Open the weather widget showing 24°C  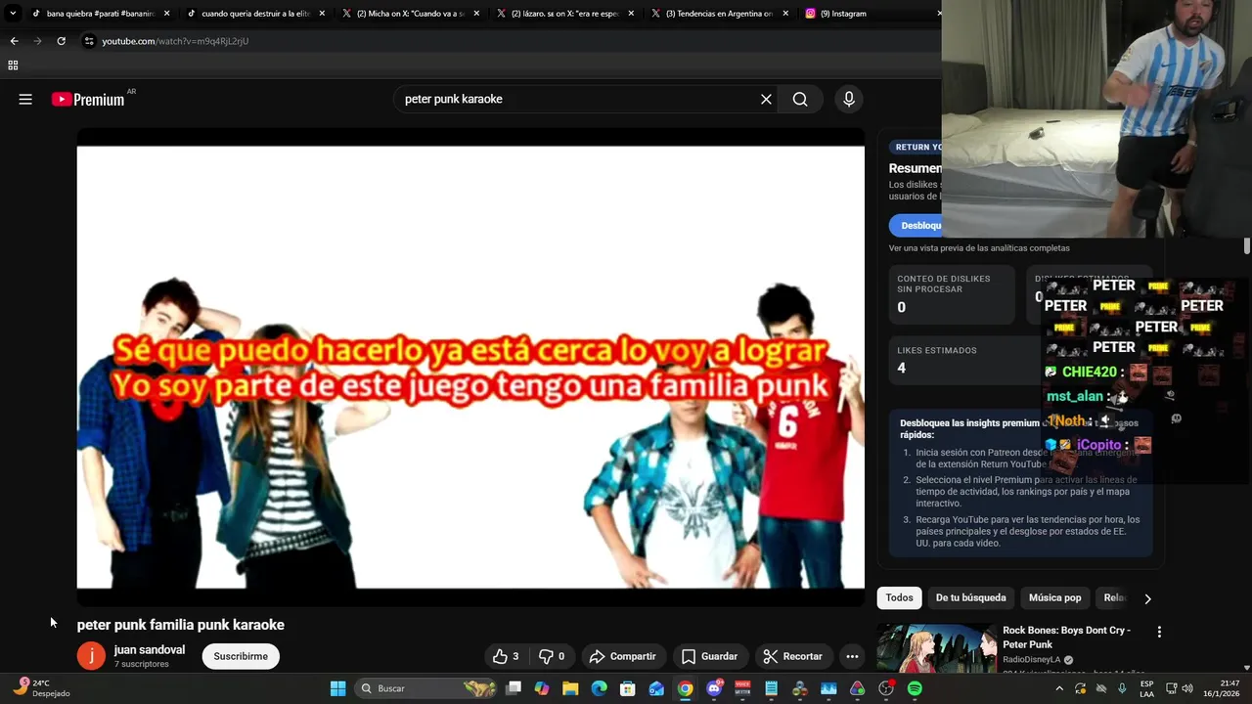point(41,688)
